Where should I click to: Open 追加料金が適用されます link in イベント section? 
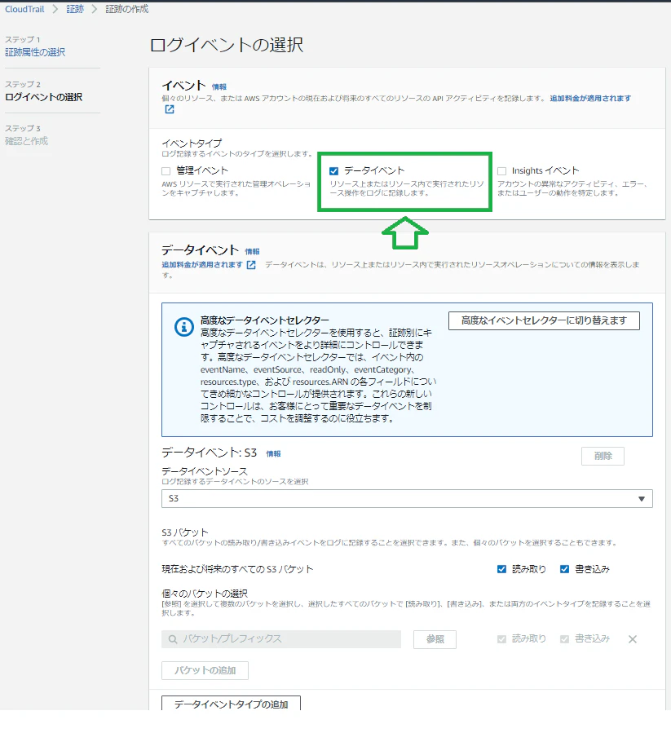590,98
